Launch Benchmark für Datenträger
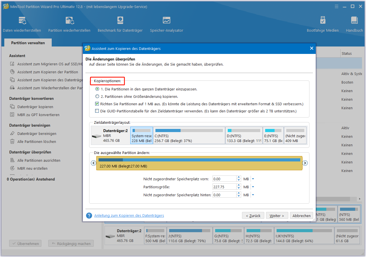 (120, 24)
